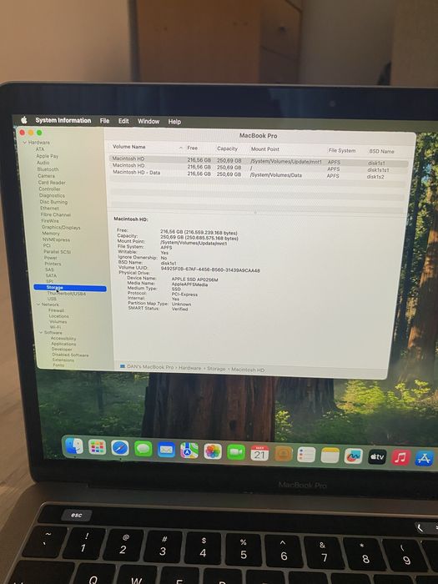Screen dimensions: 438x584
Task: Click the Volume UUID value
Action: pyautogui.click(x=210, y=269)
